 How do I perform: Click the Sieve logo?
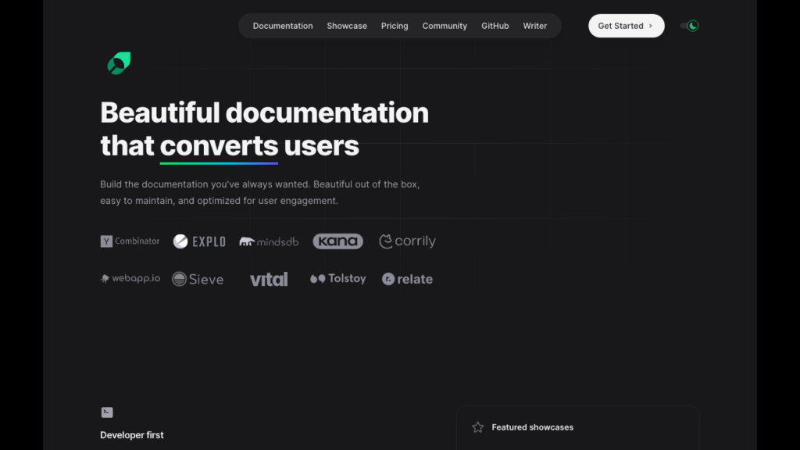(x=198, y=279)
